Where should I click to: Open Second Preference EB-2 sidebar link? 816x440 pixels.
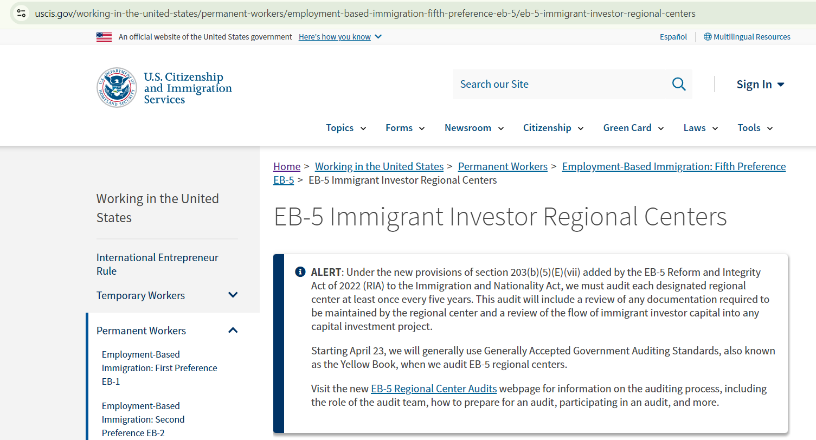tap(143, 419)
